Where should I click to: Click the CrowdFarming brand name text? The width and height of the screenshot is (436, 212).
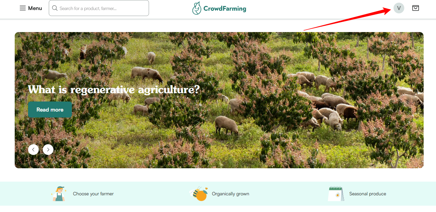click(x=225, y=9)
